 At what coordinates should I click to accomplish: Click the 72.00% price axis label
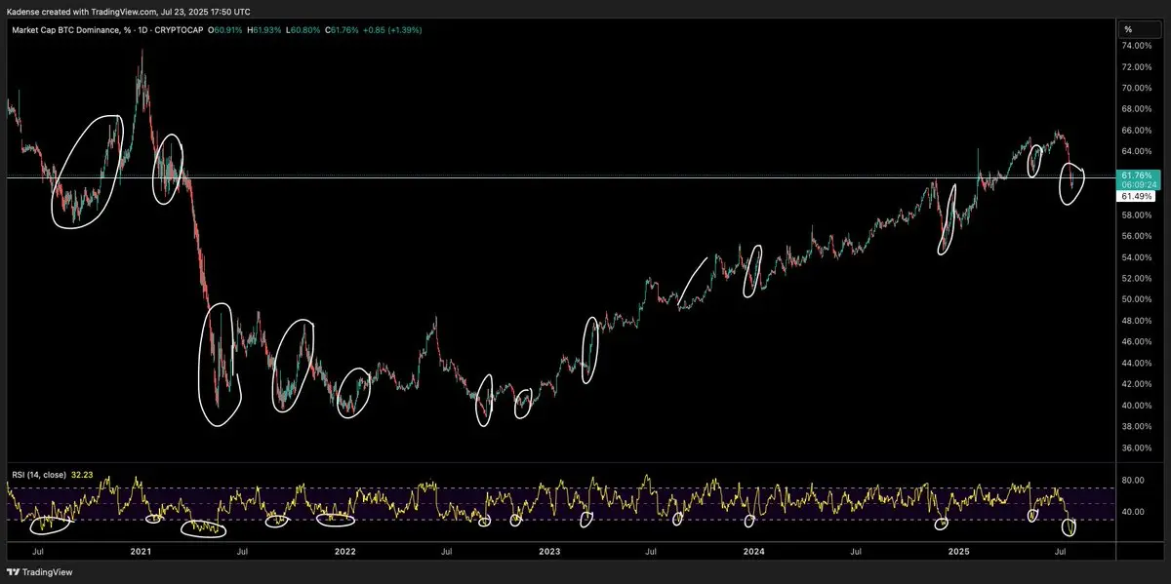point(1138,67)
